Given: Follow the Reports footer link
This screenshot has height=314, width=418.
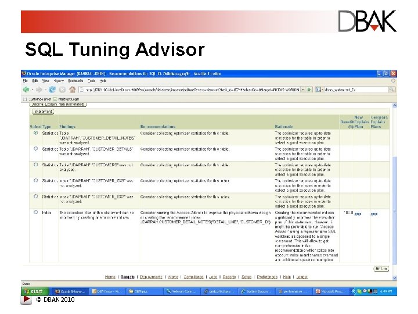Looking at the screenshot, I should [229, 277].
